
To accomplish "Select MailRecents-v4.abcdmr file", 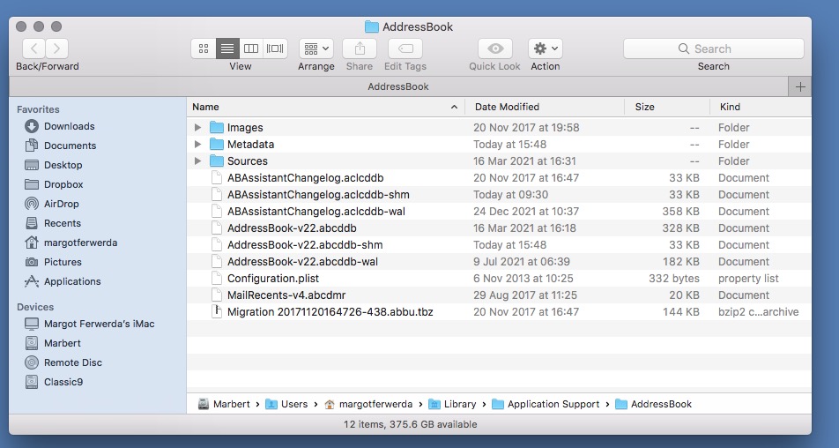I will 499,295.
